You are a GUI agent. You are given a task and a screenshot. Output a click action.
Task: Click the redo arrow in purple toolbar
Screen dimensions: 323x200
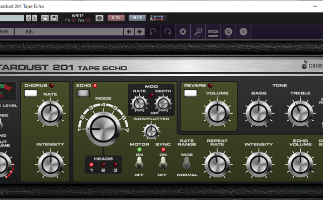[x=168, y=31]
